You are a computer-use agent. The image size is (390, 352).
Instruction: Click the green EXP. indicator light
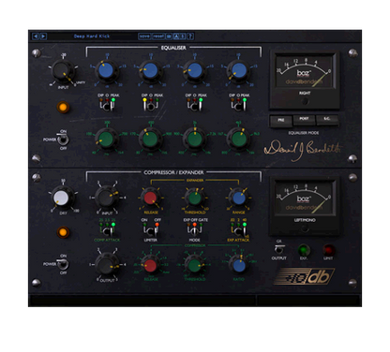[303, 250]
